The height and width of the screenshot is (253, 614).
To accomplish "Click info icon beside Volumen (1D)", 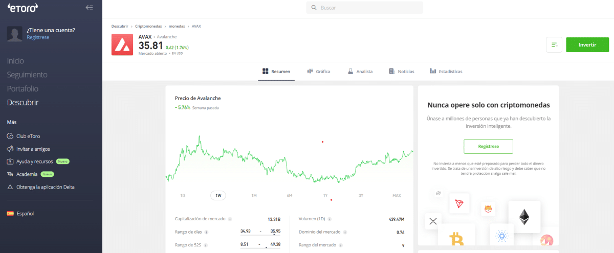I will click(x=330, y=219).
